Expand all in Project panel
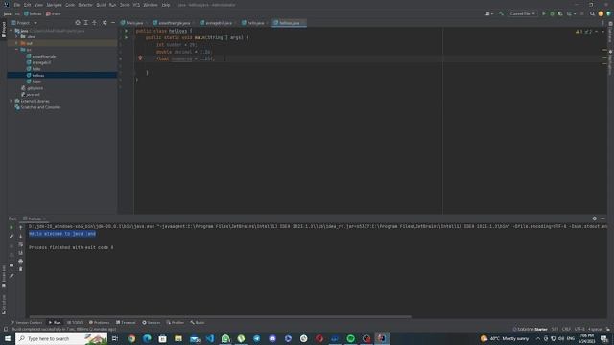The height and width of the screenshot is (345, 614). pyautogui.click(x=86, y=23)
